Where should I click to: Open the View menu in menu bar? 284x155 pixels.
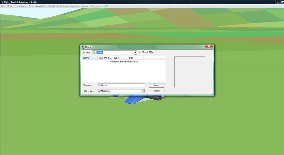coord(31,6)
